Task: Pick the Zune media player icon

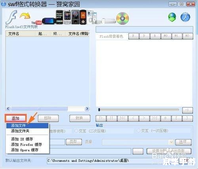Action: (76, 17)
